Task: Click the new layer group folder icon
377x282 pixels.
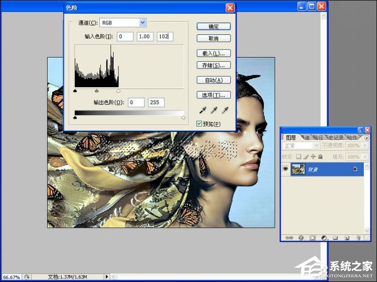Action: [335, 238]
